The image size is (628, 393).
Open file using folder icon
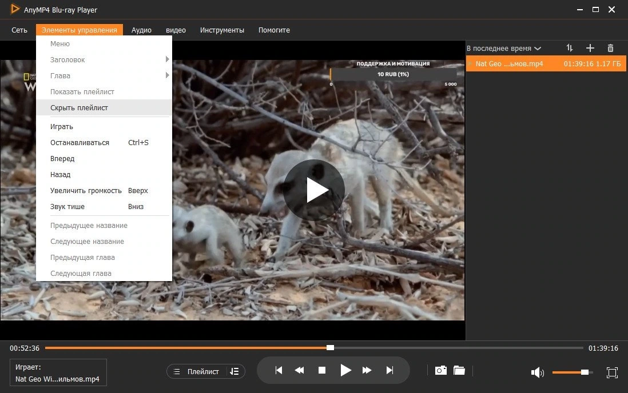pyautogui.click(x=459, y=370)
